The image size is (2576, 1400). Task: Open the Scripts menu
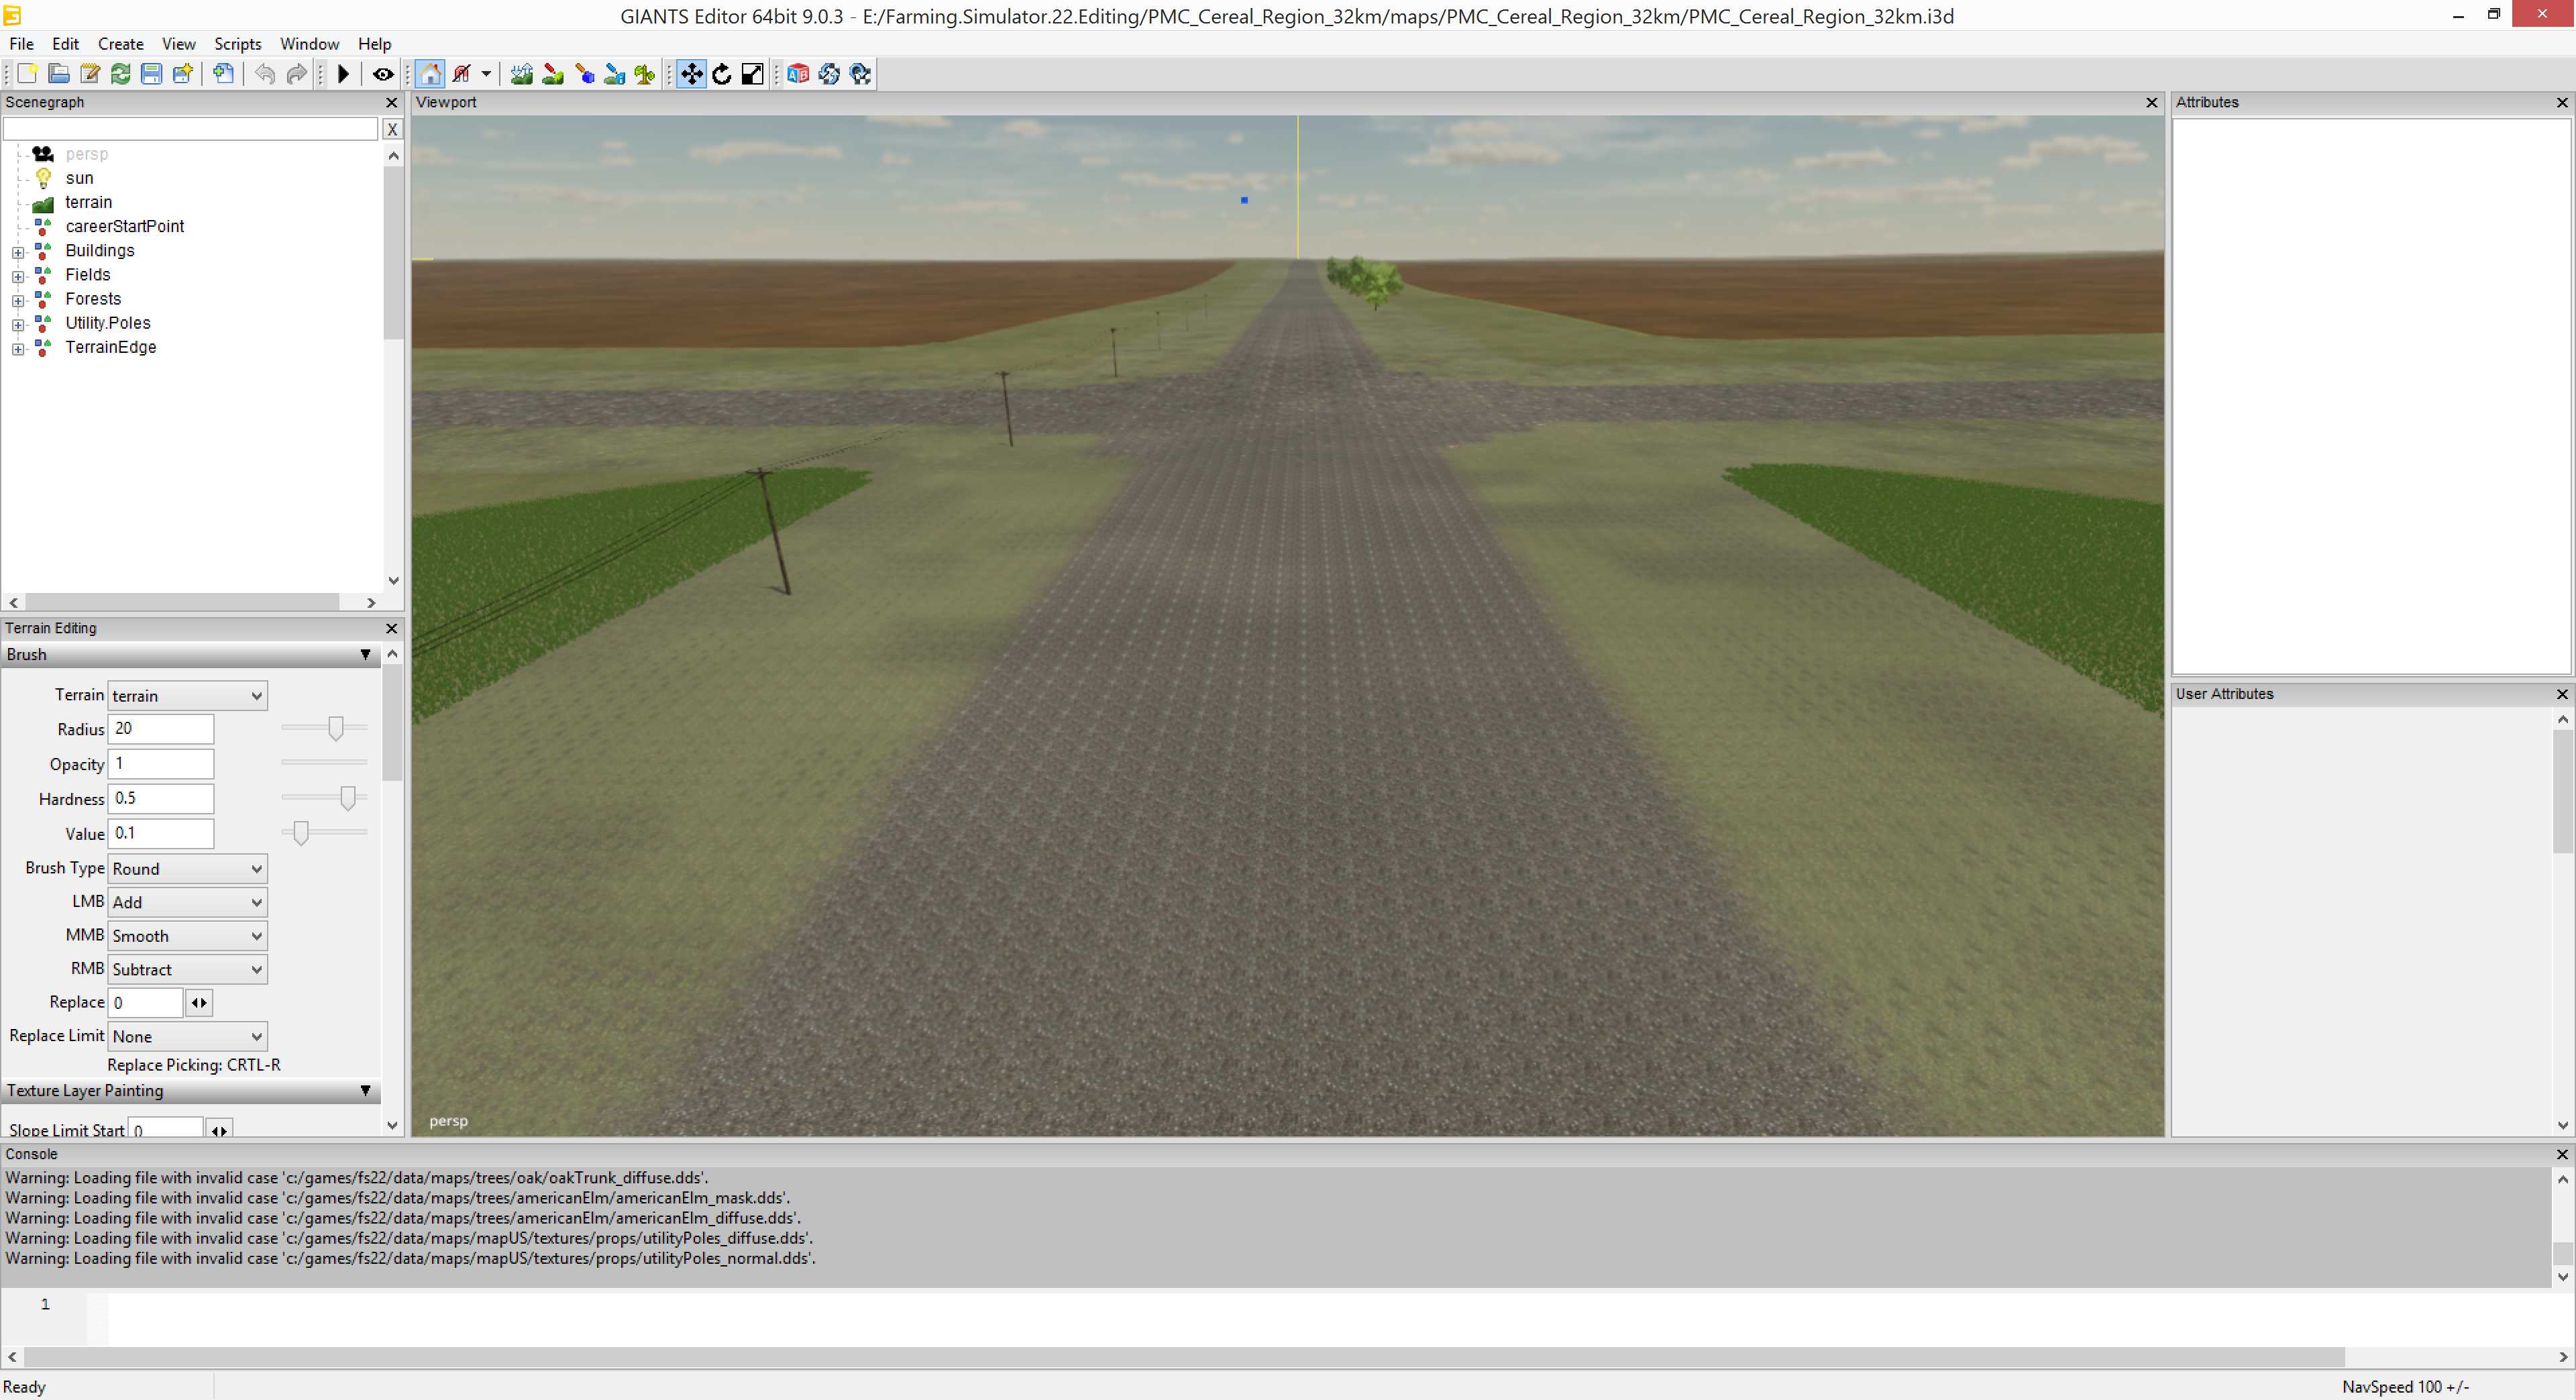(x=237, y=44)
